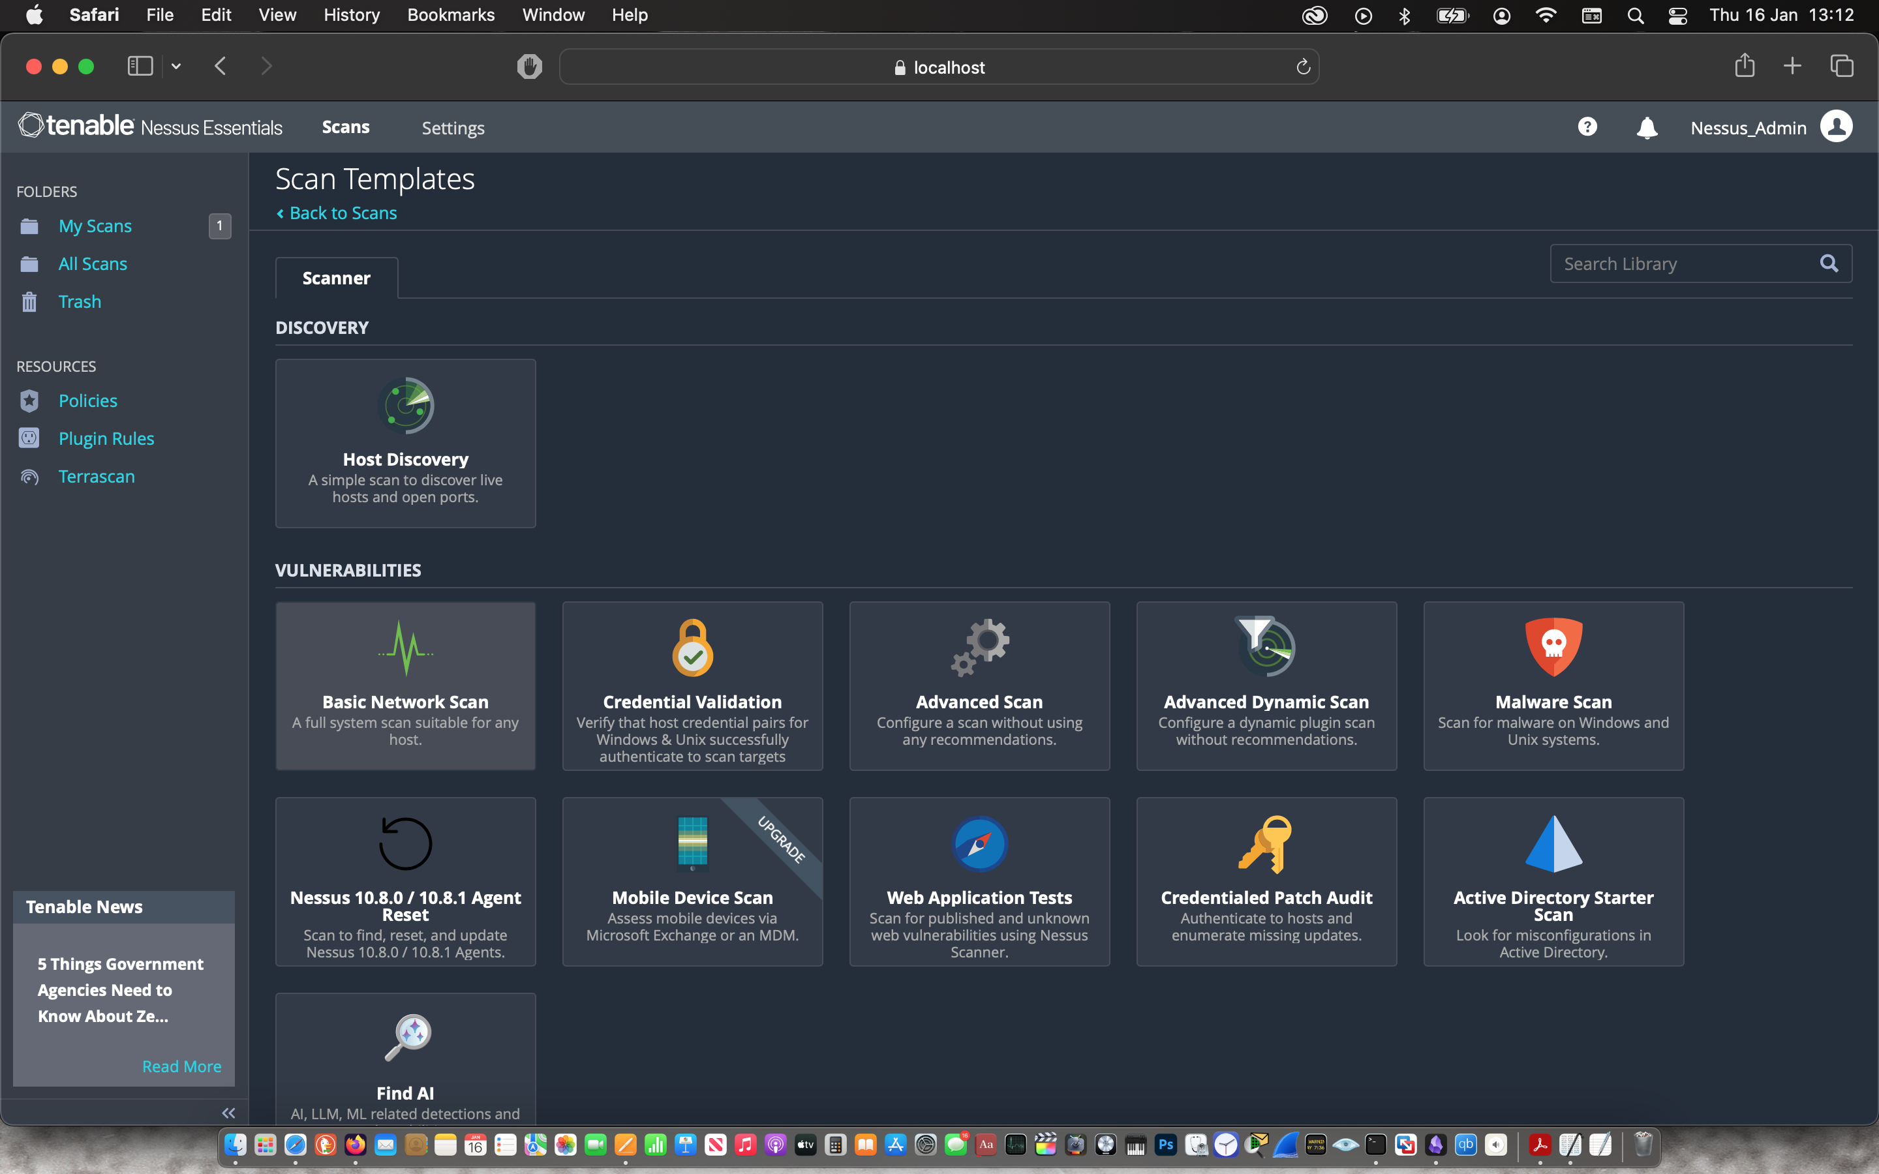The height and width of the screenshot is (1174, 1879).
Task: Open the notifications bell icon
Action: (x=1646, y=128)
